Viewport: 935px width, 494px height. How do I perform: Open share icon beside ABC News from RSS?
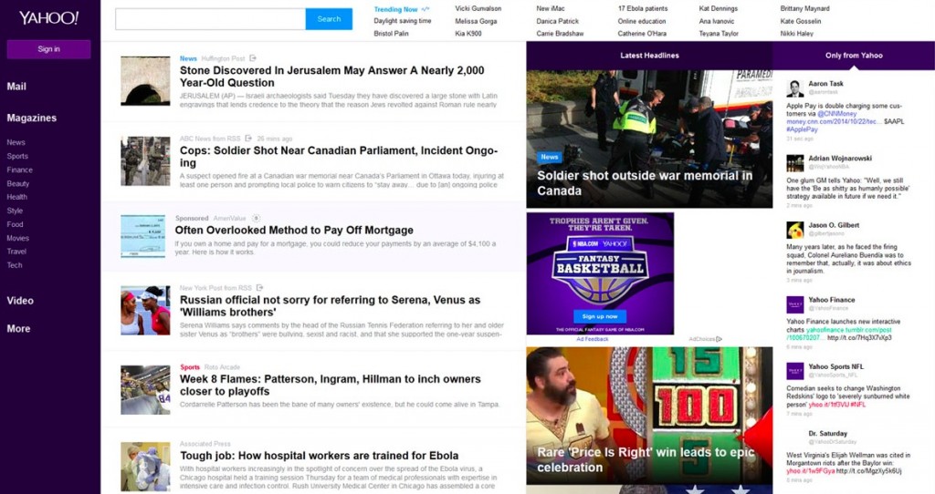point(248,138)
